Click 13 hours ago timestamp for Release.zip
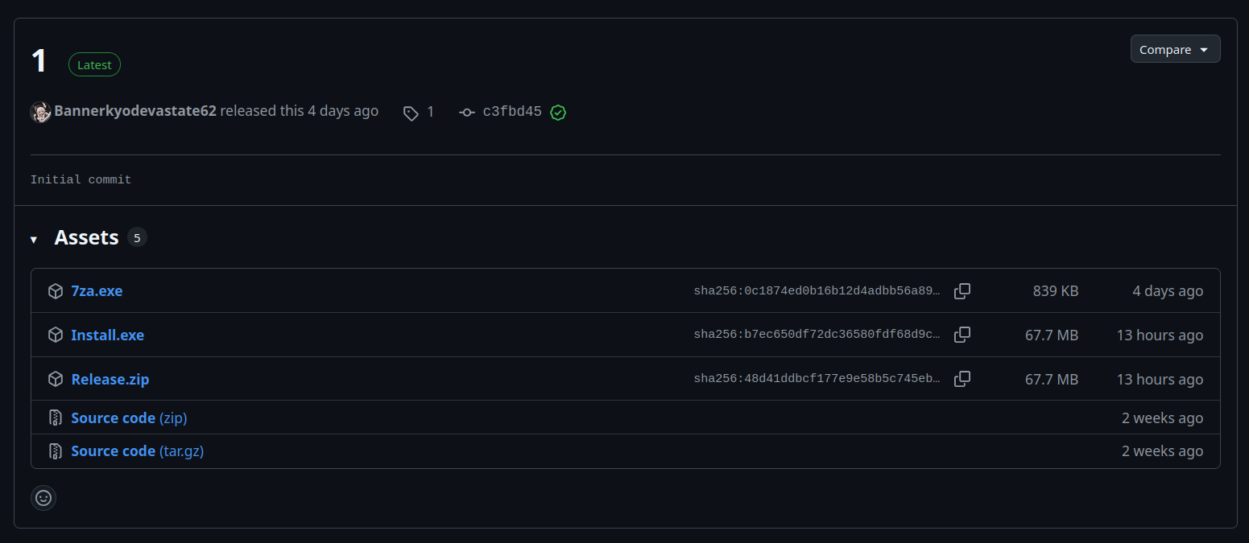 (x=1160, y=380)
